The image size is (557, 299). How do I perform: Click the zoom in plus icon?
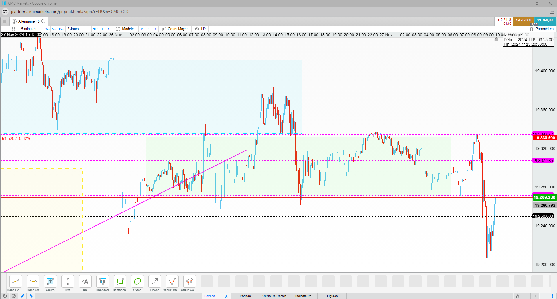click(535, 296)
